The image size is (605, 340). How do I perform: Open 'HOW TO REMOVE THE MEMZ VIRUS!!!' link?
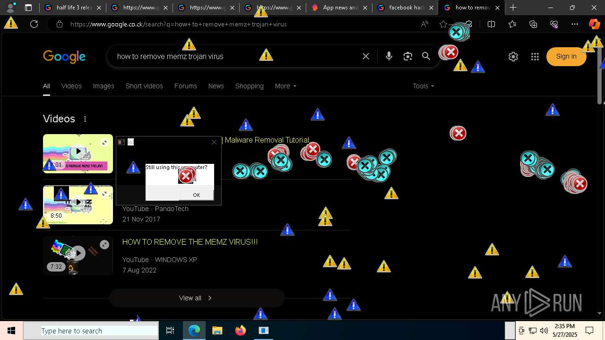tap(190, 242)
